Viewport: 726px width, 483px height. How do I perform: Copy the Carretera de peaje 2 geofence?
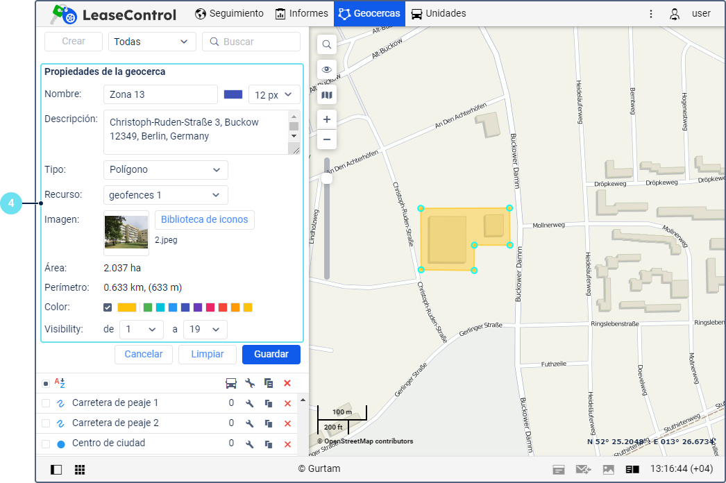269,423
